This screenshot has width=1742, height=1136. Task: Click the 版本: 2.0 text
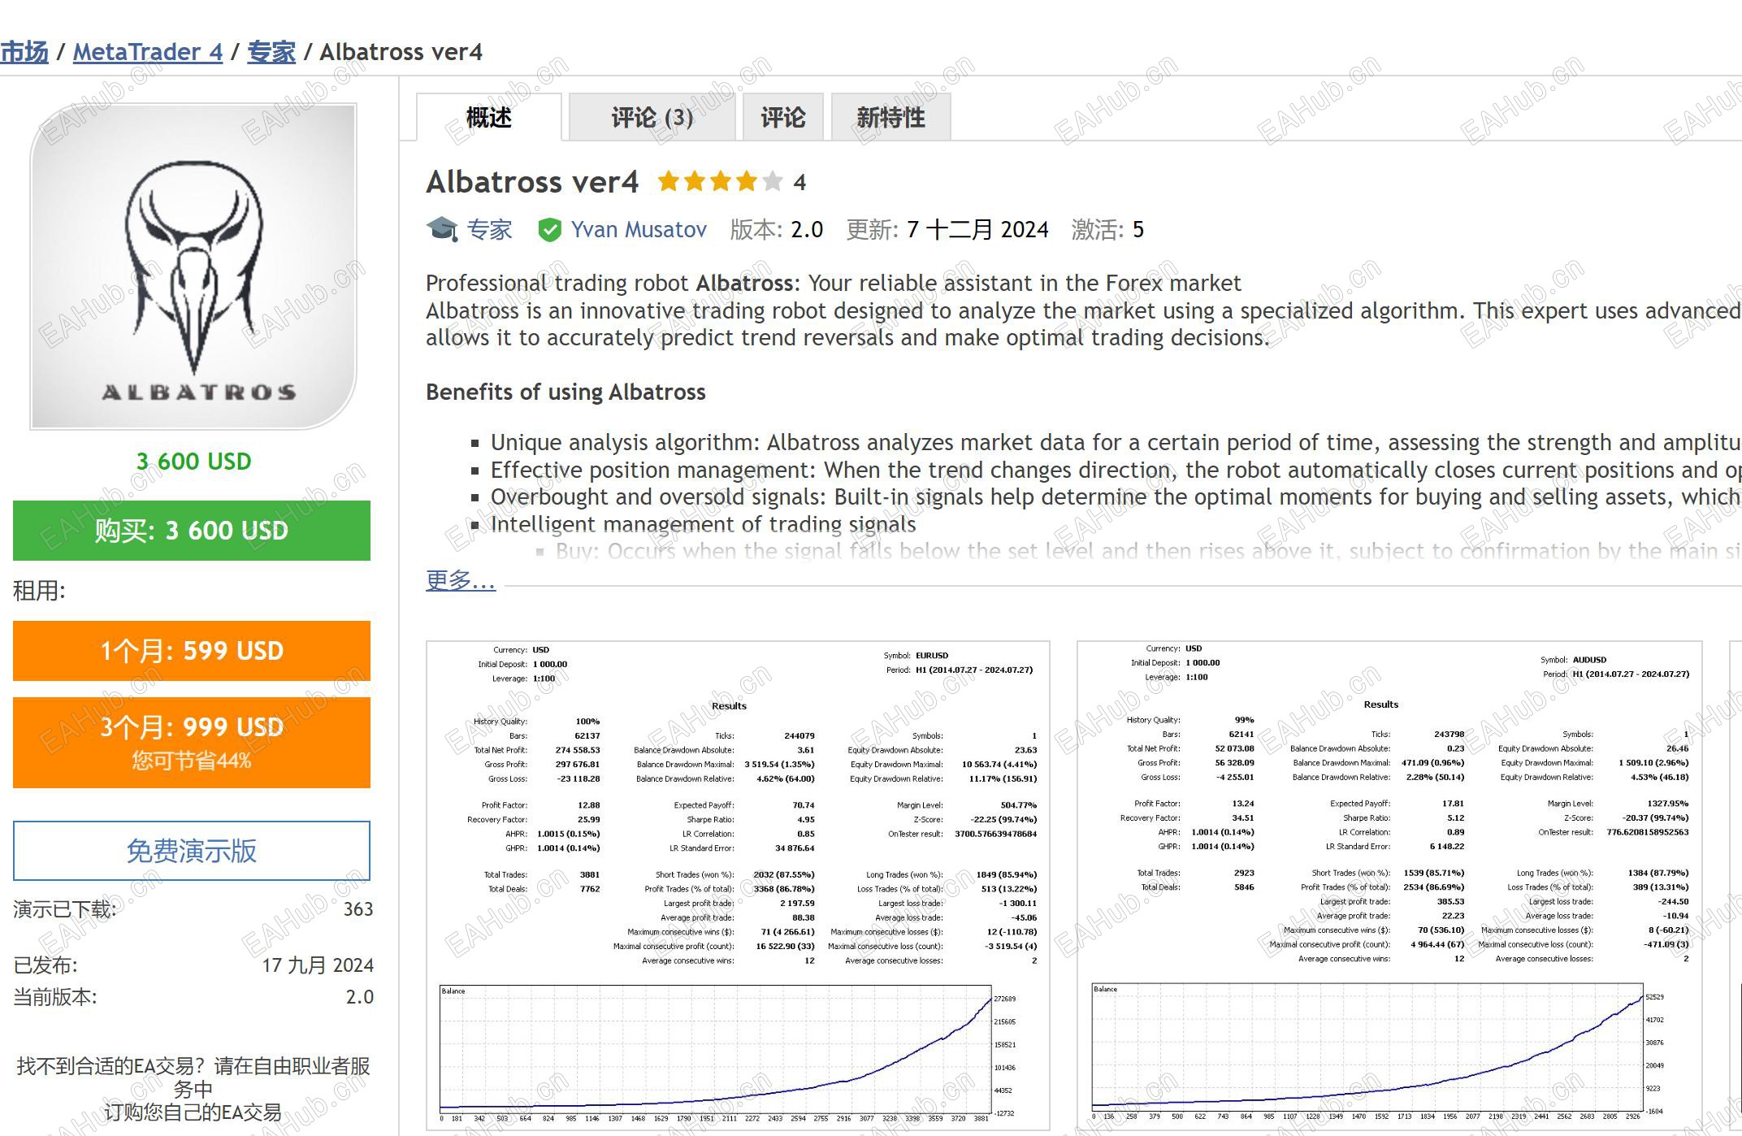[777, 230]
